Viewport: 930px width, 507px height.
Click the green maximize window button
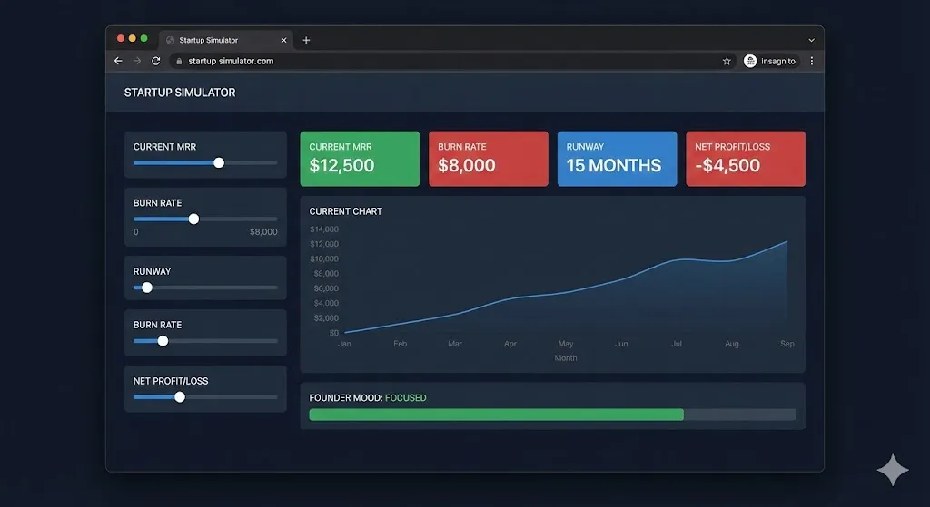coord(143,38)
